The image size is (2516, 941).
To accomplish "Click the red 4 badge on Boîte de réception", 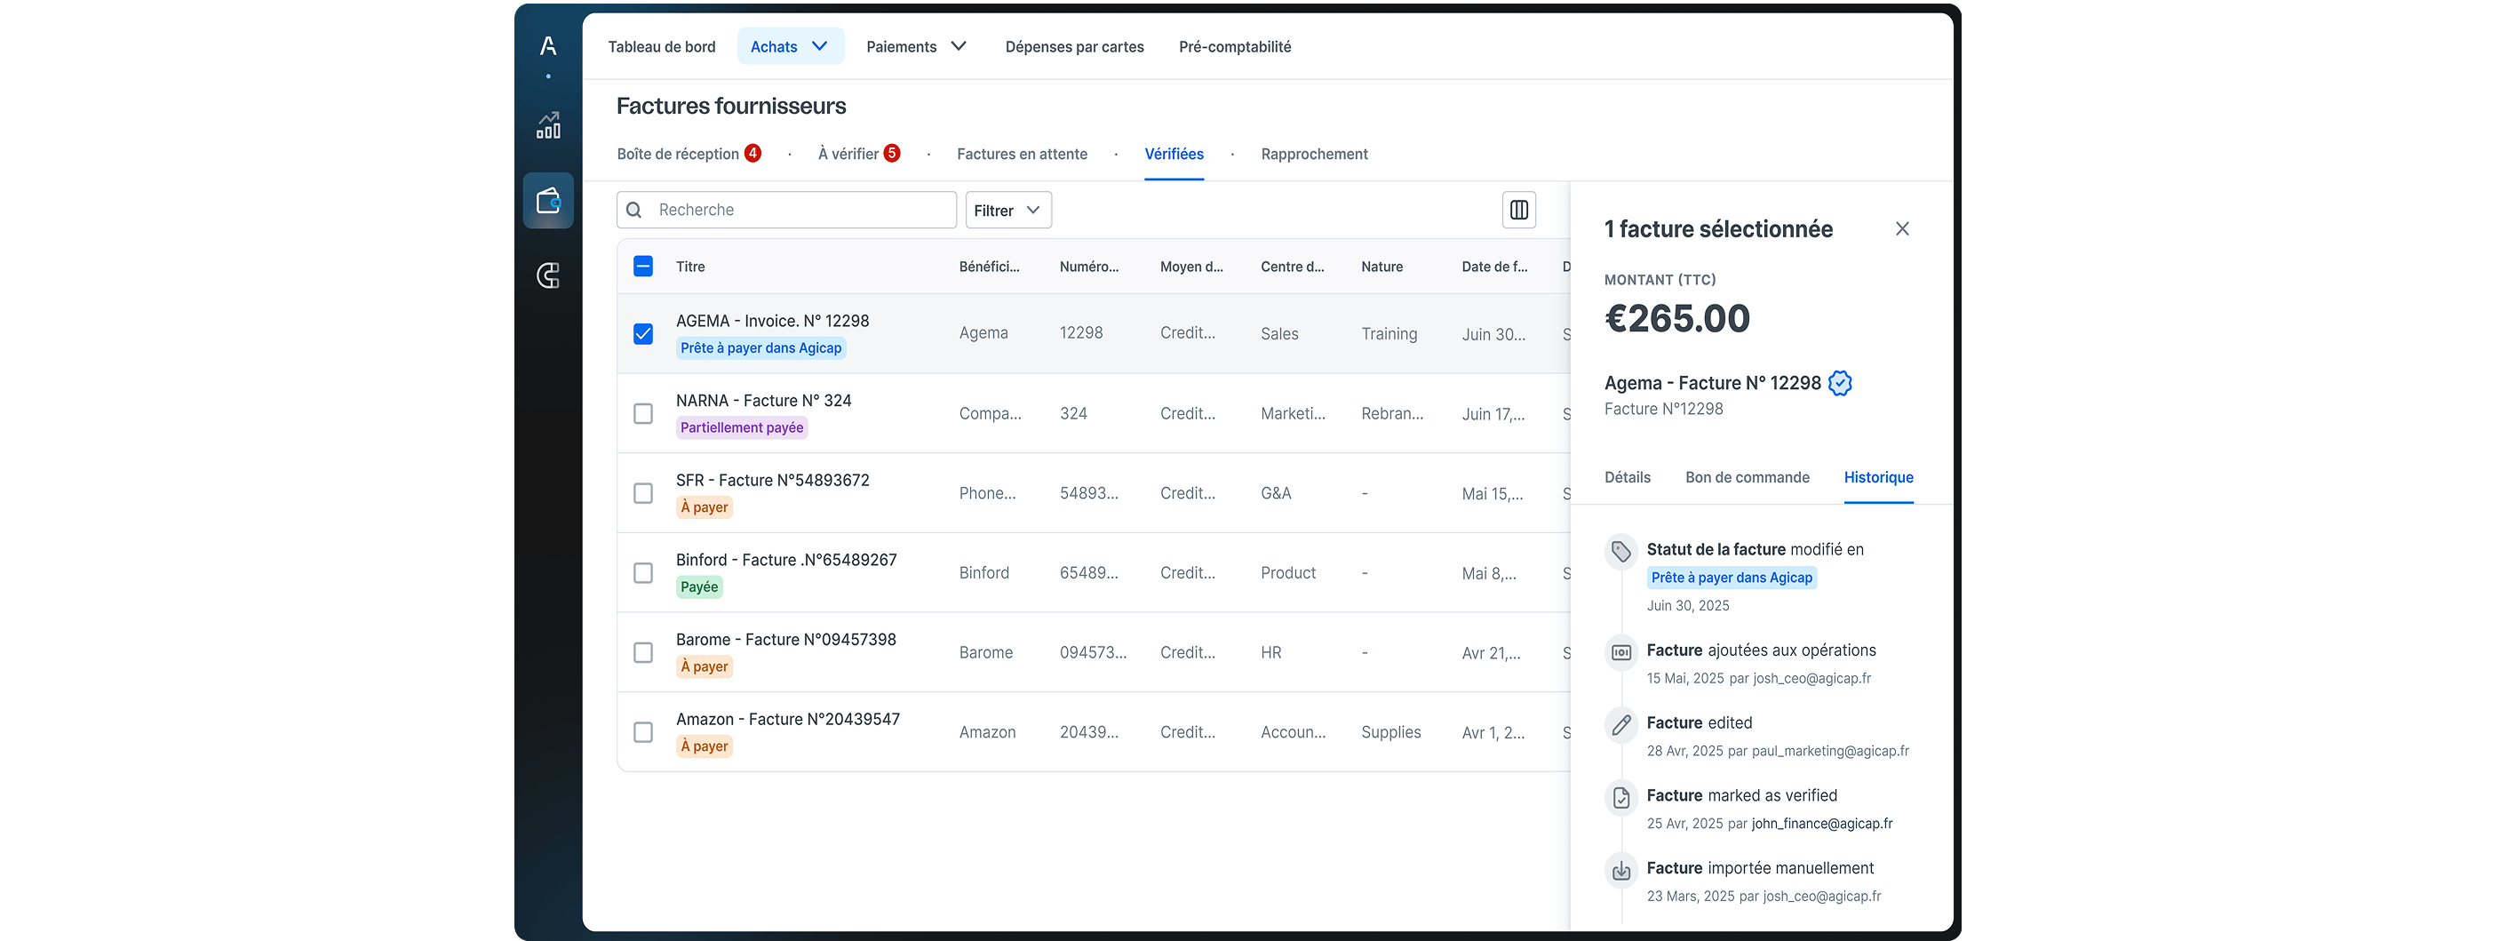I will 752,154.
